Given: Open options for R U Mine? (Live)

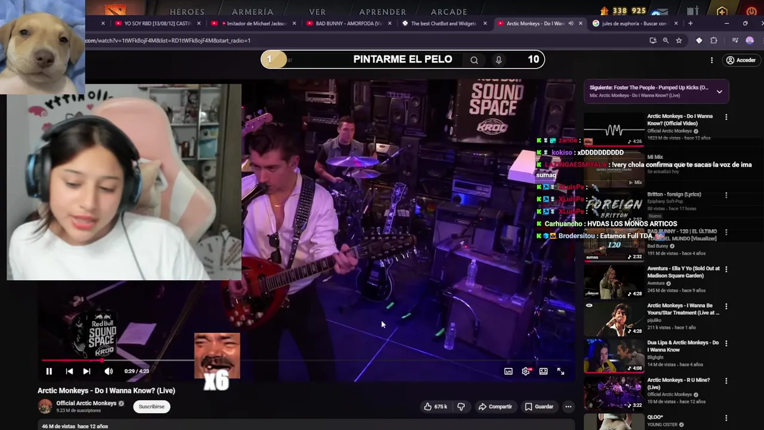Looking at the screenshot, I should 726,381.
